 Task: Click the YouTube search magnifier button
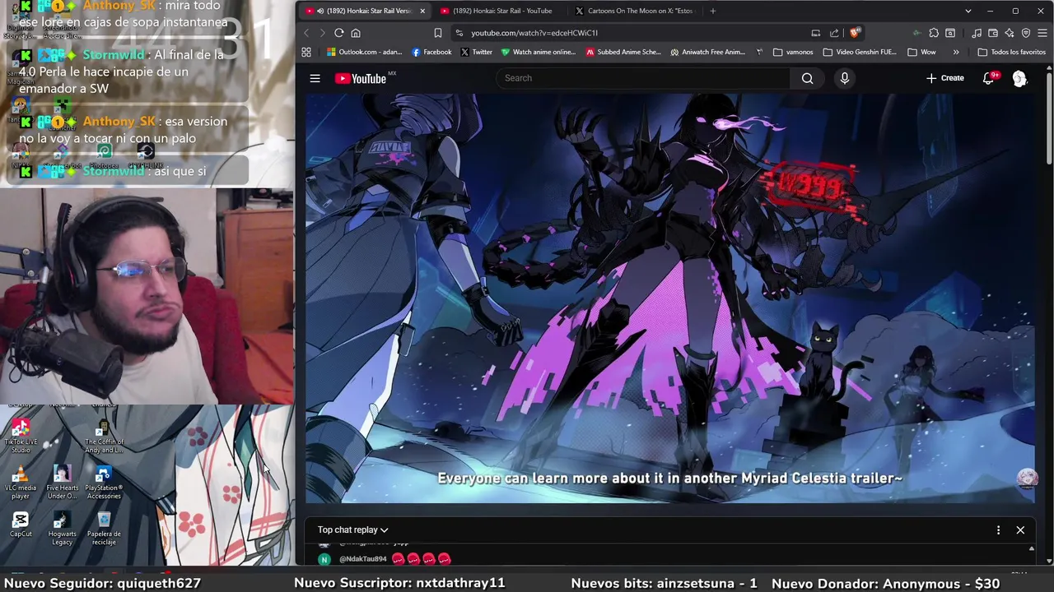[x=807, y=78]
